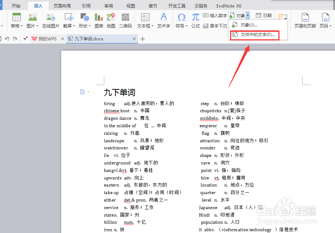The height and width of the screenshot is (233, 335).
Task: Click the word "population" in document
Action: (x=212, y=222)
